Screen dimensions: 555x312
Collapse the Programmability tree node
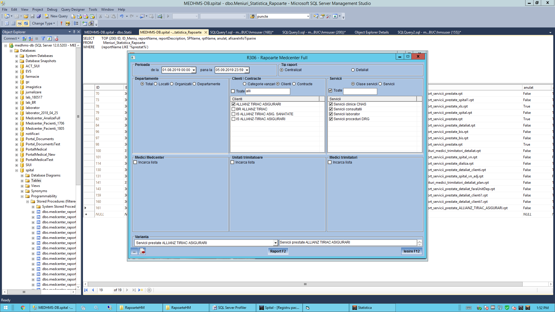tap(22, 196)
